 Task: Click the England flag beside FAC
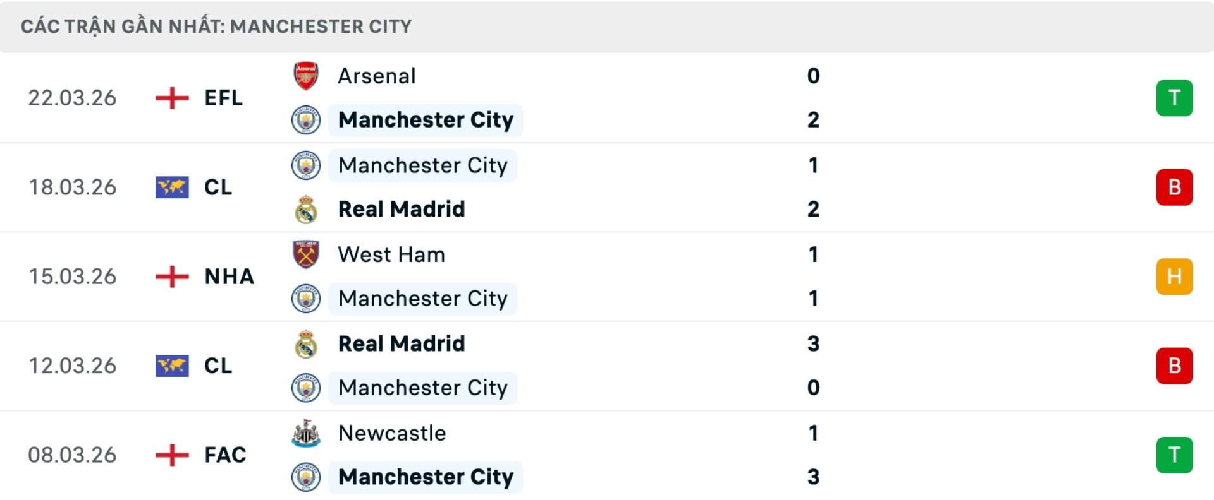coord(172,455)
